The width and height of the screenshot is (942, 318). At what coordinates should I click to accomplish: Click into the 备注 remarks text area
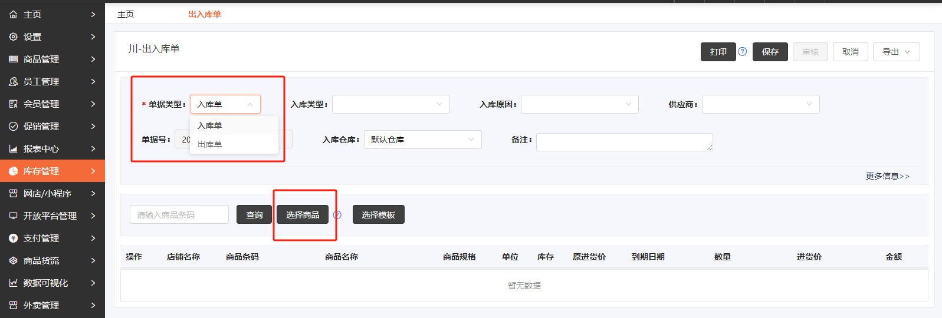624,142
